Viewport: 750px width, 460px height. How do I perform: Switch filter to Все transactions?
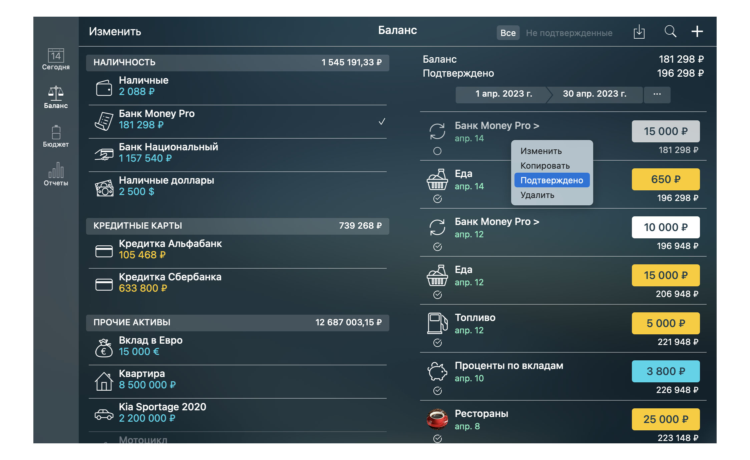(x=508, y=33)
